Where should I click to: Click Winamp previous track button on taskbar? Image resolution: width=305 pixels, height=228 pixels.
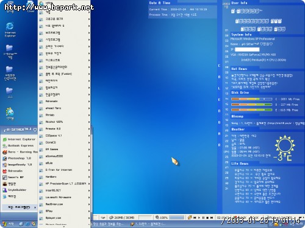click(195, 218)
